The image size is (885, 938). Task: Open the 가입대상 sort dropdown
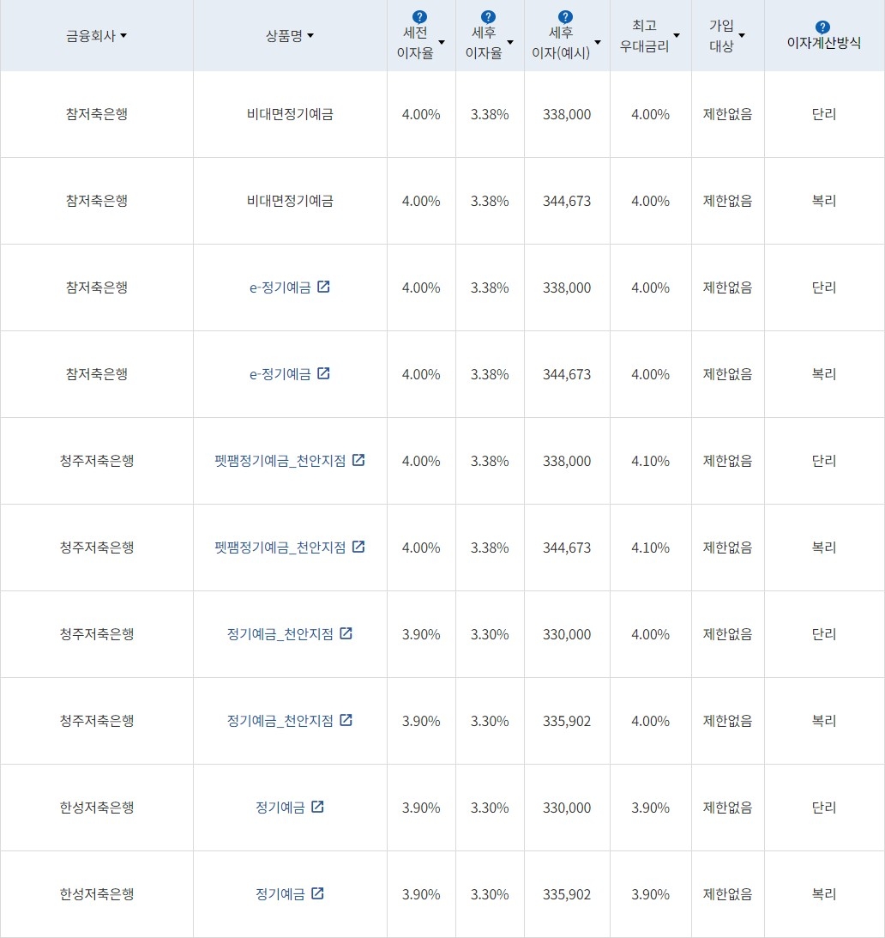pyautogui.click(x=743, y=38)
